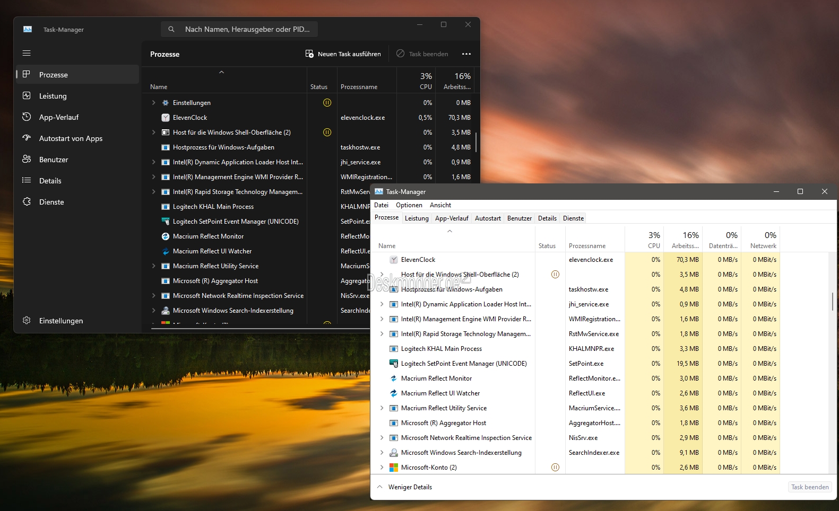Expand Intel(R) Management Engine WMI, light window
Screen dimensions: 839x511
click(382, 319)
